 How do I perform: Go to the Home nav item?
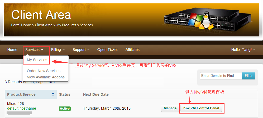[x=12, y=50]
